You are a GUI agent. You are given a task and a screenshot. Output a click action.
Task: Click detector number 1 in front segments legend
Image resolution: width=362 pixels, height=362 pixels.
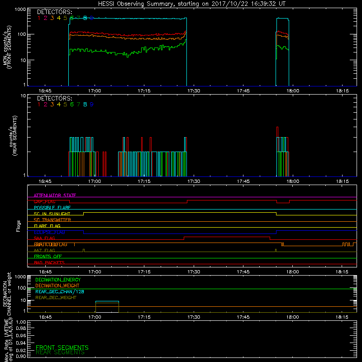click(39, 18)
